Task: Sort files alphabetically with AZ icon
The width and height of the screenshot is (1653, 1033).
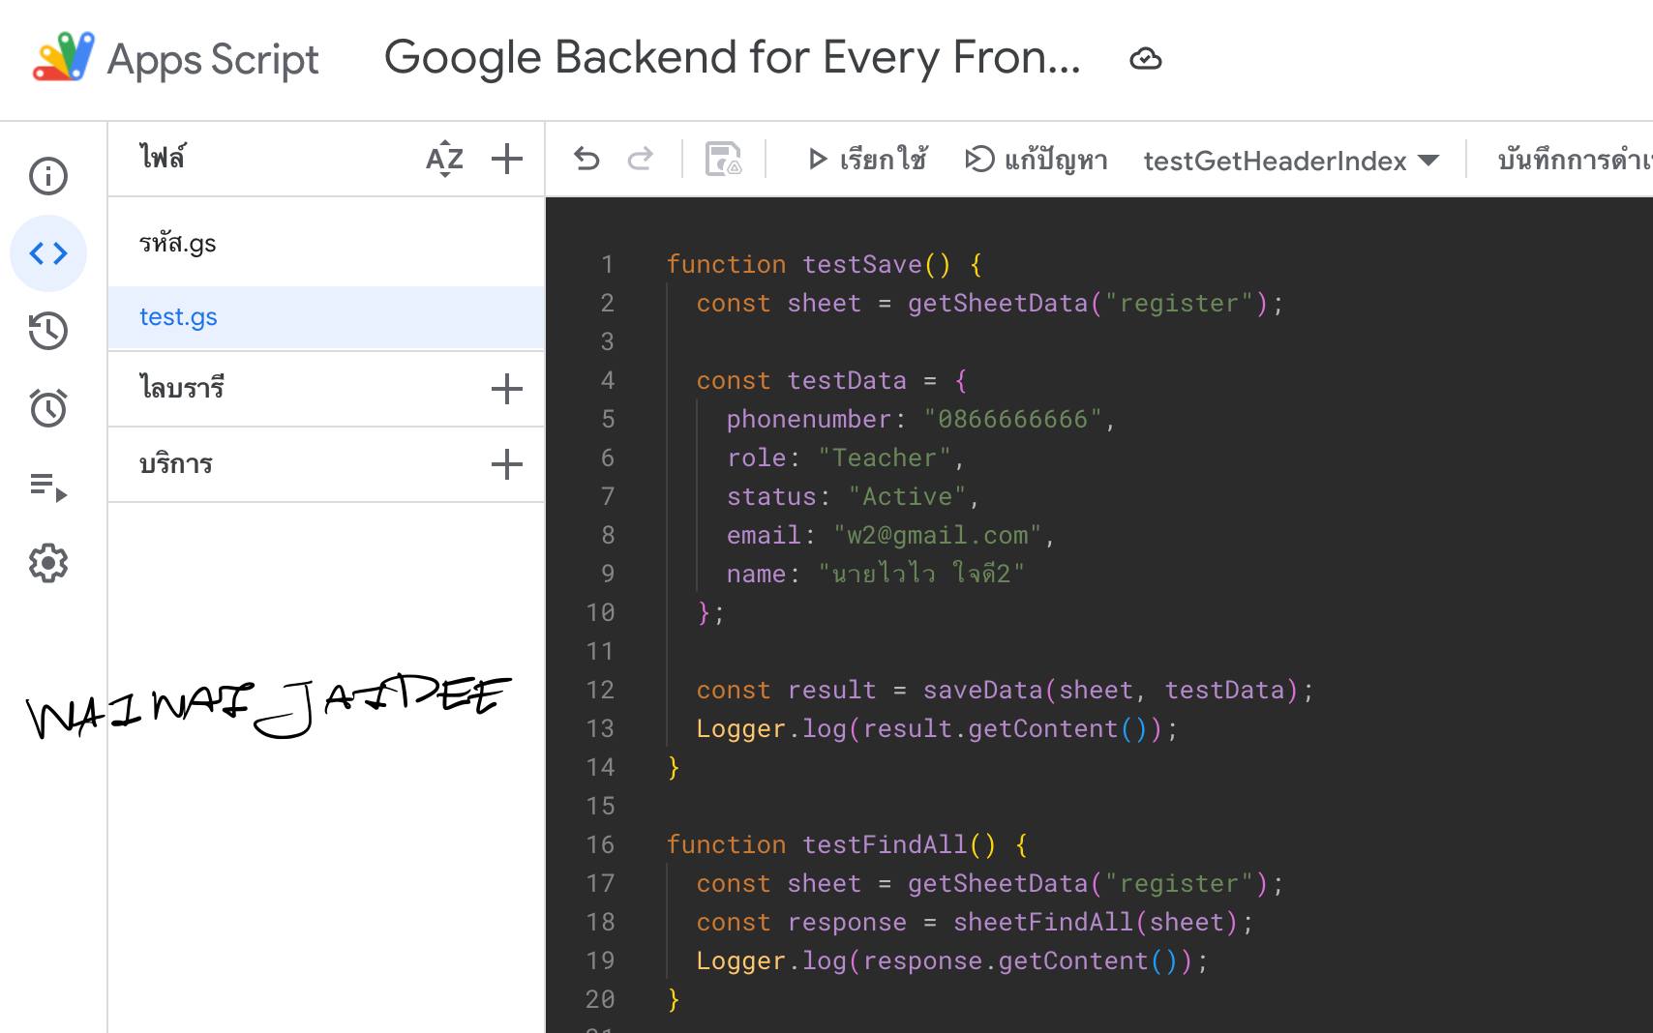Action: point(445,159)
